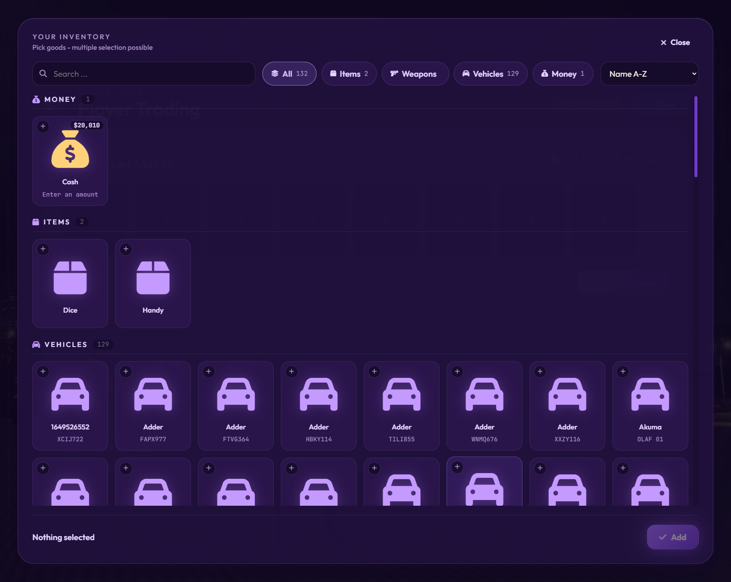Viewport: 731px width, 582px height.
Task: Toggle the plus on the Dice card
Action: click(x=43, y=249)
